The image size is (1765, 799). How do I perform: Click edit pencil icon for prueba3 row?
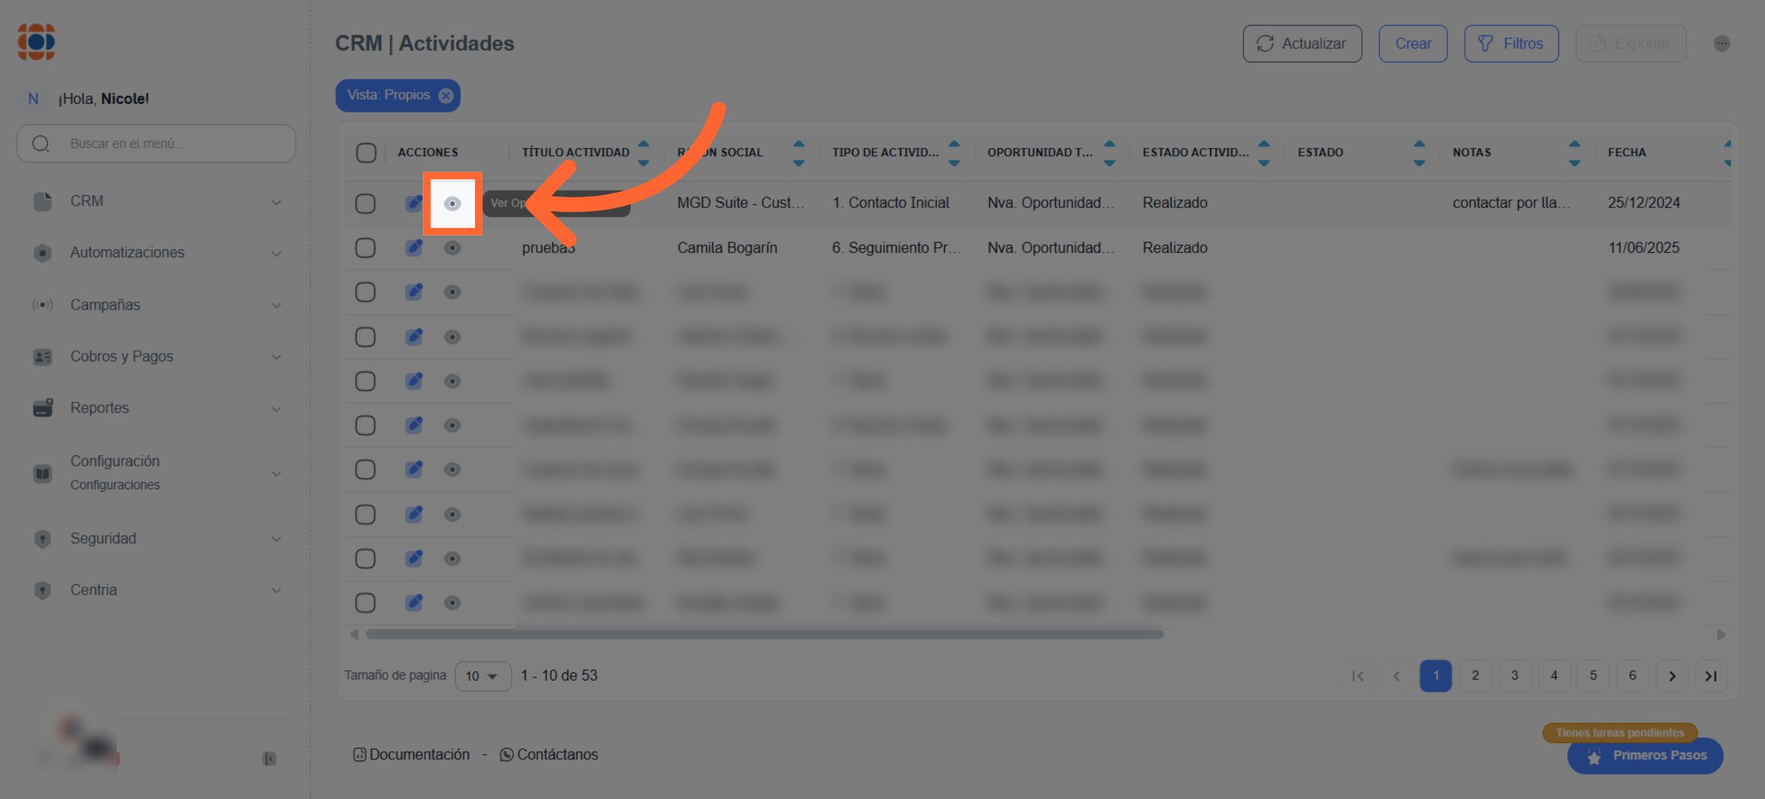pyautogui.click(x=414, y=248)
